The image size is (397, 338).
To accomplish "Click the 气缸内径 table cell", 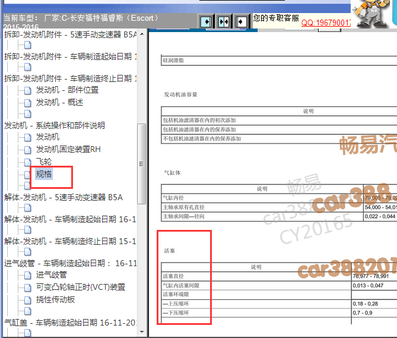I will click(262, 198).
